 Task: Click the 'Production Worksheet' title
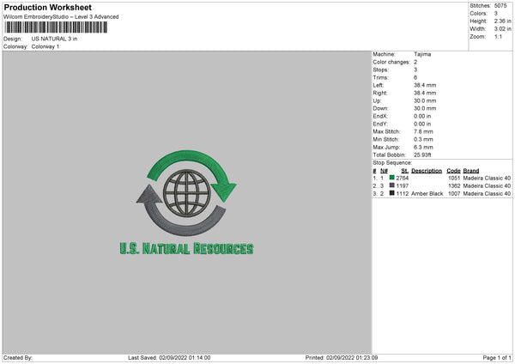47,7
